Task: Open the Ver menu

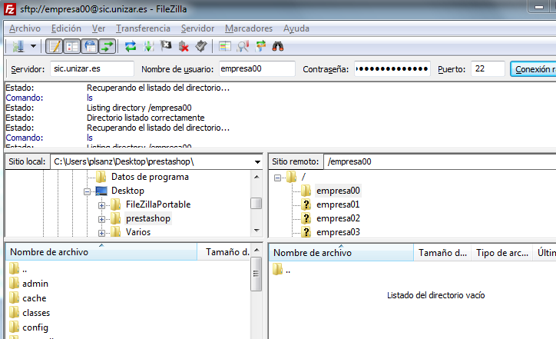Action: (x=98, y=28)
